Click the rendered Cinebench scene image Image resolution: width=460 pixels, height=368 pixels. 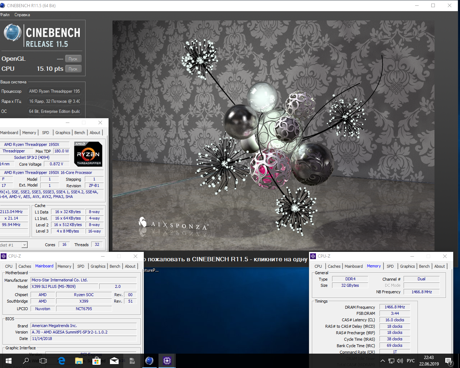[273, 135]
